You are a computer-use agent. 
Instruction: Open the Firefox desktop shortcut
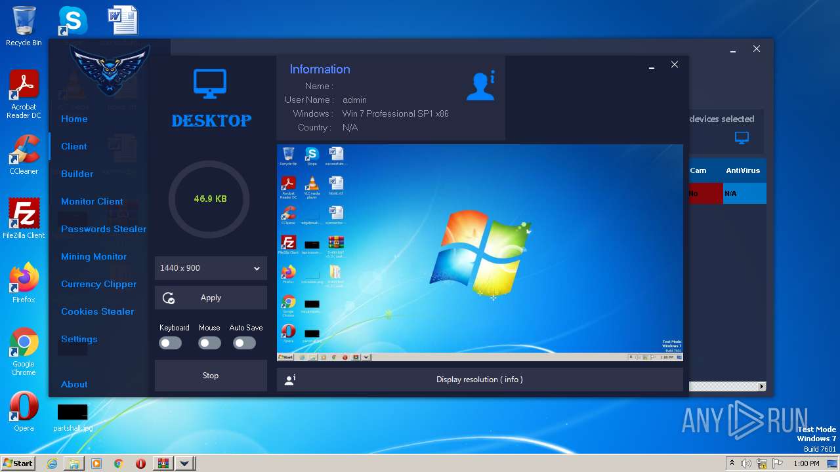tap(24, 283)
